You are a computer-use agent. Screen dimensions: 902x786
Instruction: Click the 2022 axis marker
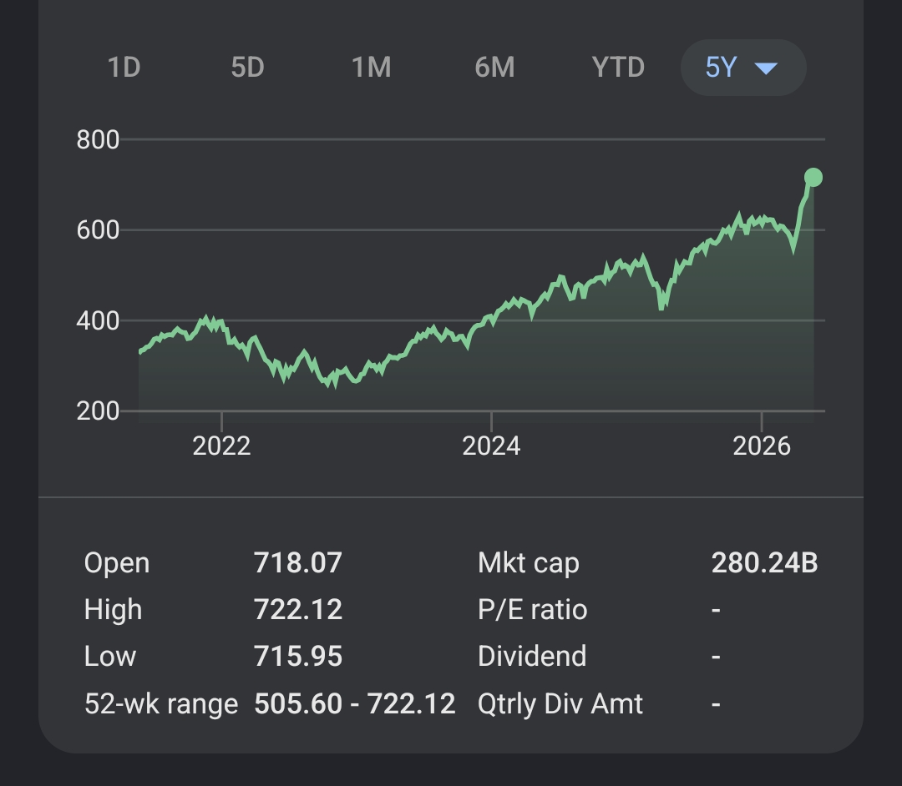click(x=221, y=446)
